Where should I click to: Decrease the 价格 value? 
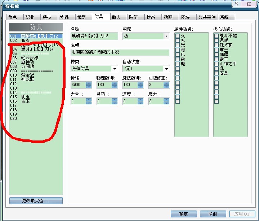(89, 86)
